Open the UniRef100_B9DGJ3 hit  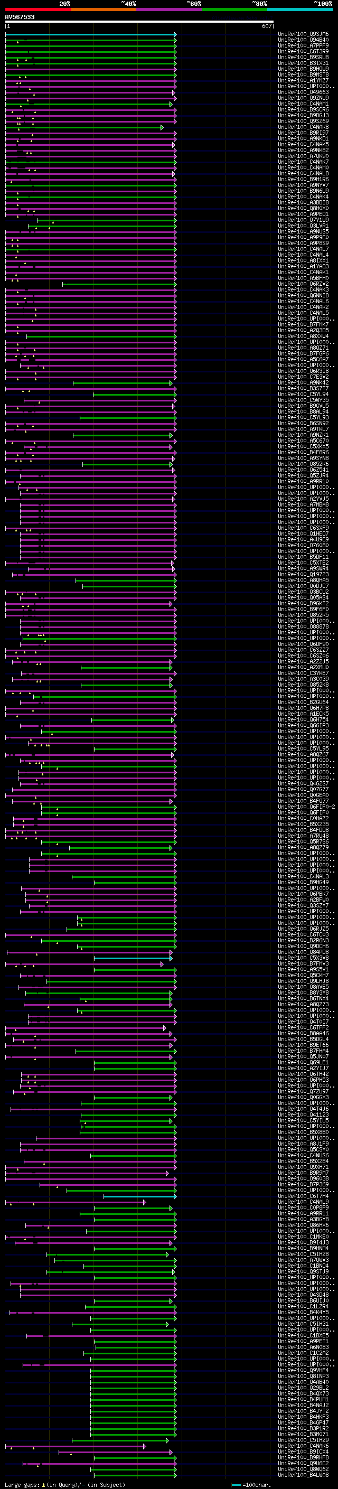(x=303, y=116)
